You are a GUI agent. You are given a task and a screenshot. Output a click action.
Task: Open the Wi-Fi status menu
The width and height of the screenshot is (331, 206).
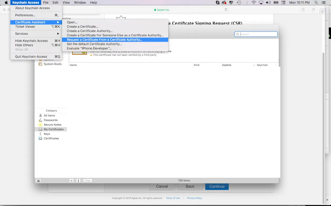254,2
